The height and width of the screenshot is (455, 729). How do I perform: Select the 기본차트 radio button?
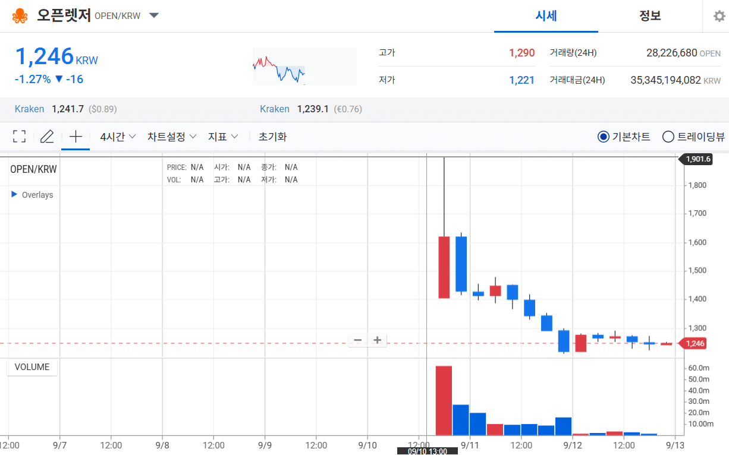click(x=602, y=136)
